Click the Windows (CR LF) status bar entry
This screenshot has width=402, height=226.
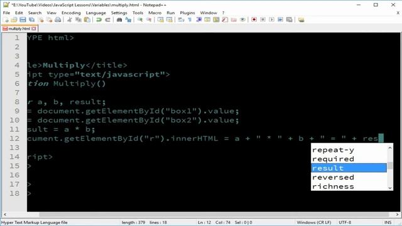(314, 222)
